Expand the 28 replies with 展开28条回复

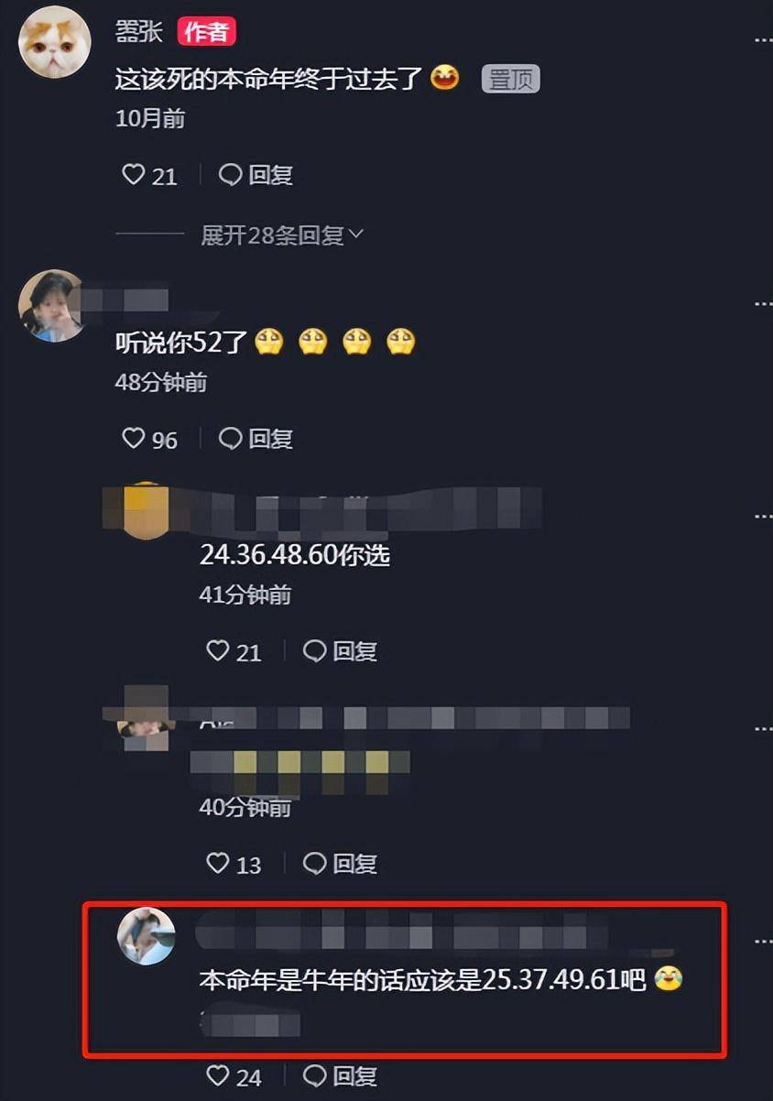click(x=282, y=235)
